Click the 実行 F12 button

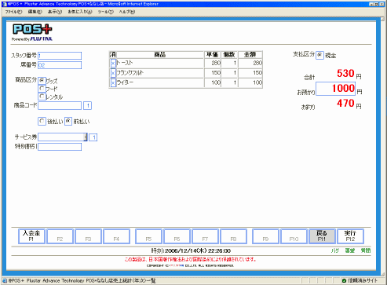pyautogui.click(x=350, y=236)
